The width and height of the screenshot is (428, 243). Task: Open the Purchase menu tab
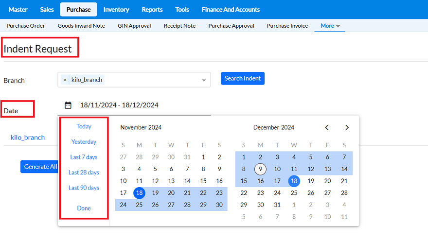click(78, 9)
